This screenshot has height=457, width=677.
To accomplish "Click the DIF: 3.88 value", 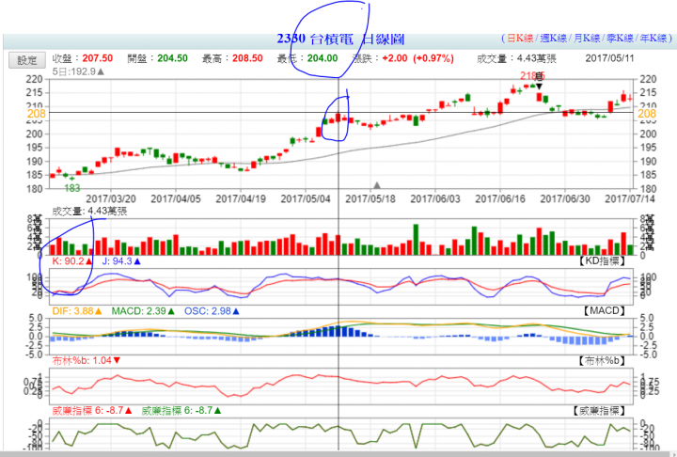I will coord(77,311).
